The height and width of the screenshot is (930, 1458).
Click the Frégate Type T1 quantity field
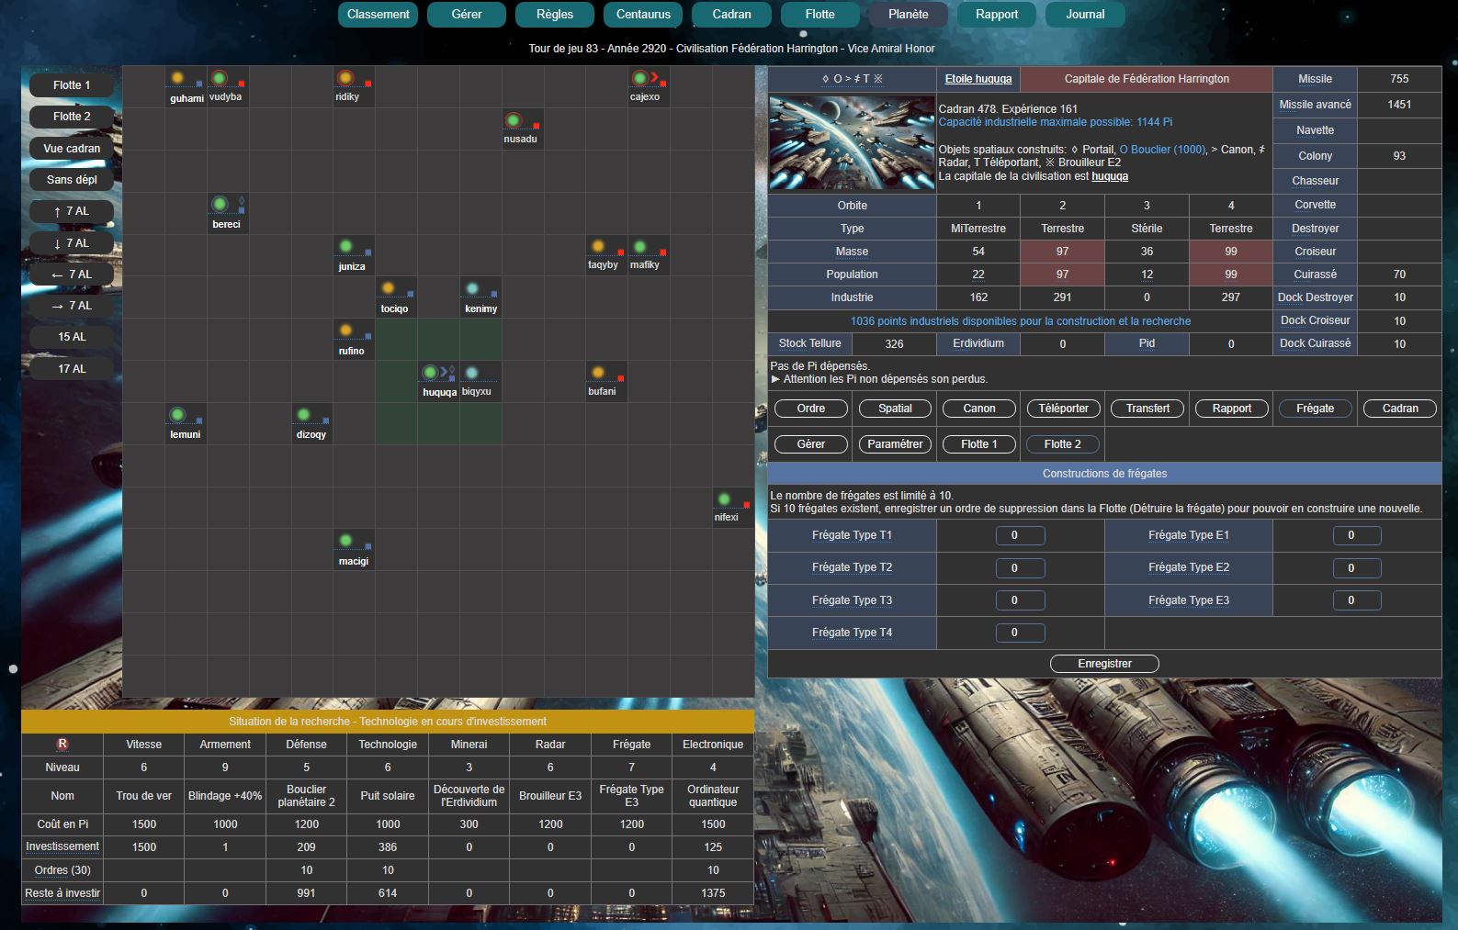click(1021, 535)
